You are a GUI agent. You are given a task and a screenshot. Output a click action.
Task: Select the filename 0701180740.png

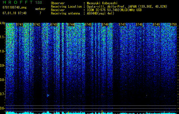15,7
